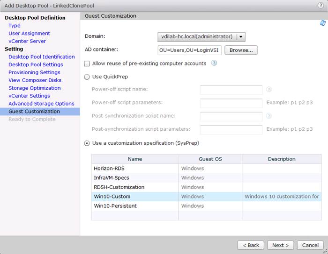The width and height of the screenshot is (328, 254).
Task: Expand the Domain dropdown arrow
Action: [241, 37]
